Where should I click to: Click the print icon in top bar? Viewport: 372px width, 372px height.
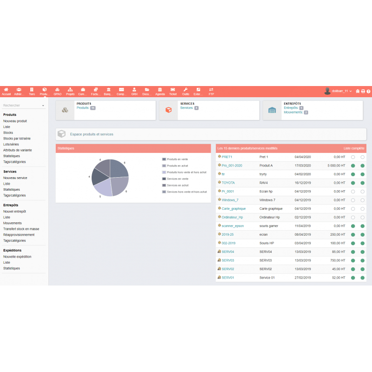pos(363,91)
